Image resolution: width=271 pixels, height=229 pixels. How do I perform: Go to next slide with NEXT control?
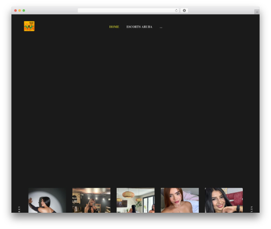251,210
